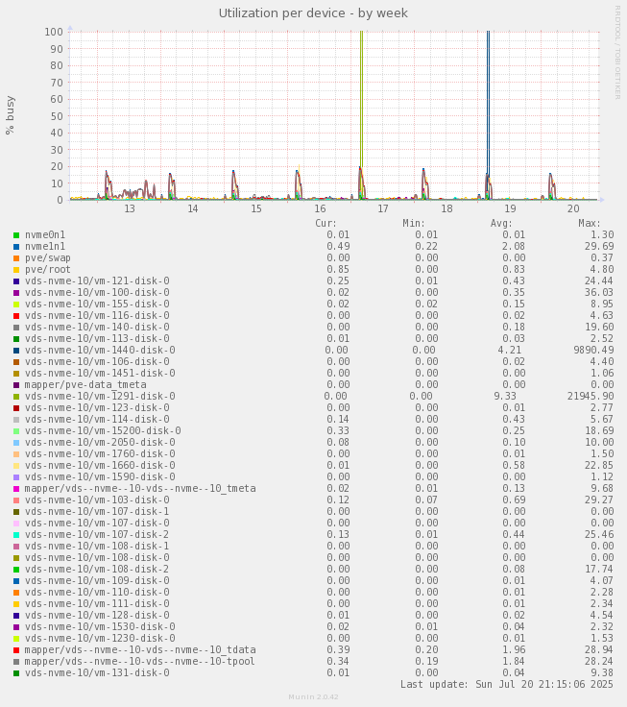Image resolution: width=627 pixels, height=707 pixels.
Task: Select the 'vds-nvme-10/vm-110-disk-0' label
Action: [x=97, y=593]
